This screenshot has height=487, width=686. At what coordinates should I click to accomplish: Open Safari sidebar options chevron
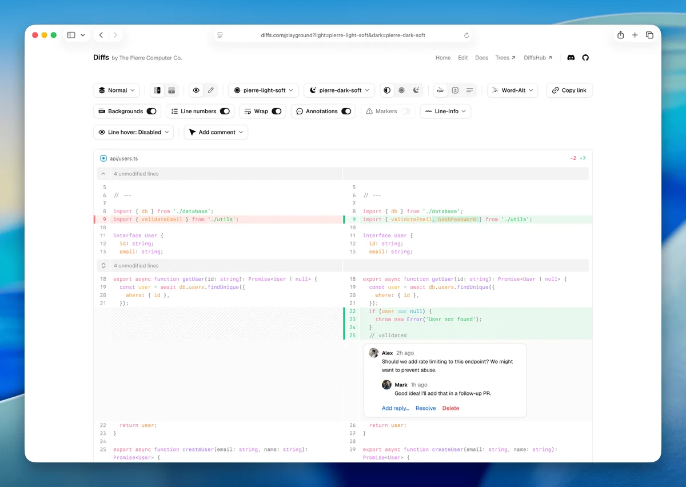click(x=83, y=35)
